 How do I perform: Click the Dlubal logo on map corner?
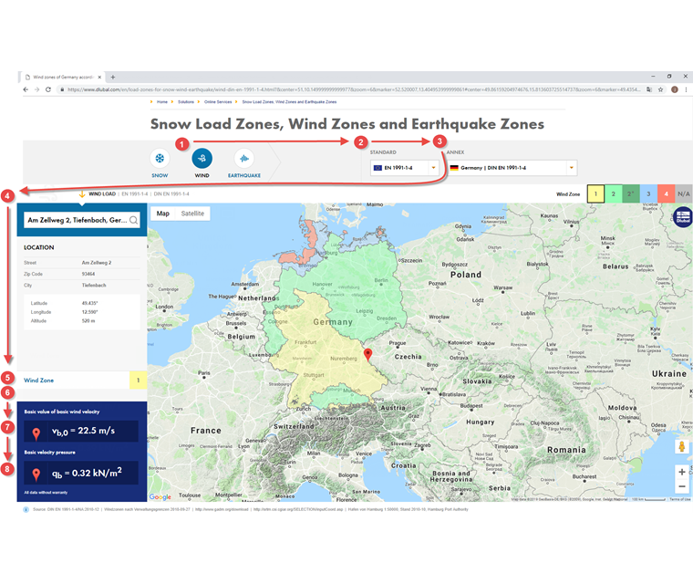click(683, 217)
